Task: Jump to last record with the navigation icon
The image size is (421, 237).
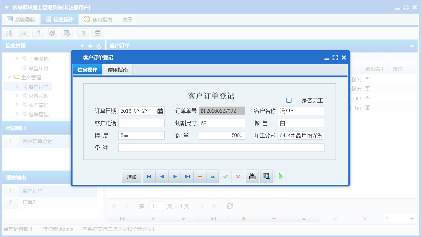Action: (x=187, y=176)
